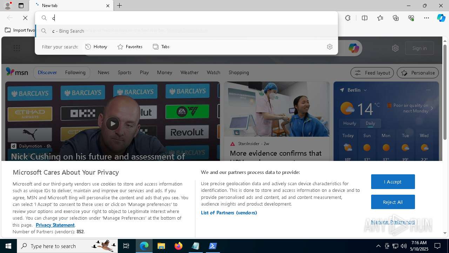Open the Watch section
Image resolution: width=449 pixels, height=253 pixels.
213,72
